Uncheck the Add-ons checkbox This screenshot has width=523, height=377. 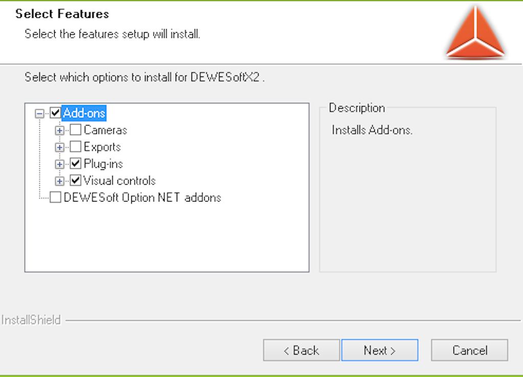55,113
